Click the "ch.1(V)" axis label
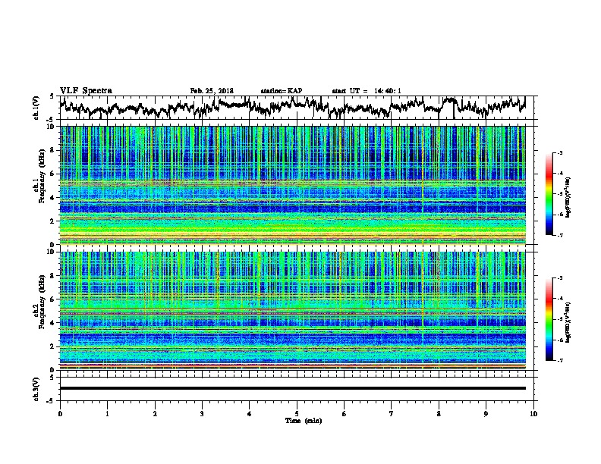The width and height of the screenshot is (601, 464). pos(36,108)
